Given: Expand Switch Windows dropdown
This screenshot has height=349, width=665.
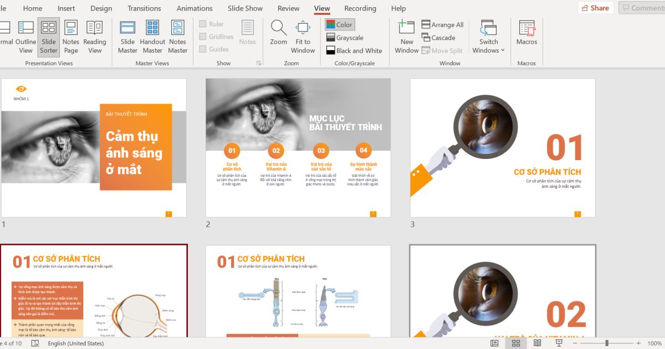Looking at the screenshot, I should click(x=489, y=37).
